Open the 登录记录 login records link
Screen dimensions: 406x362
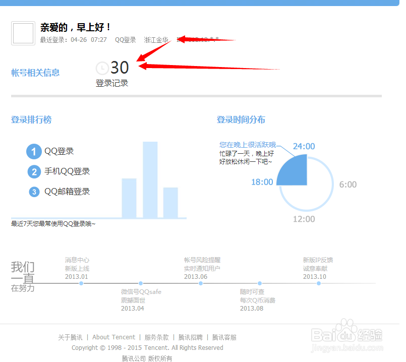pos(112,83)
